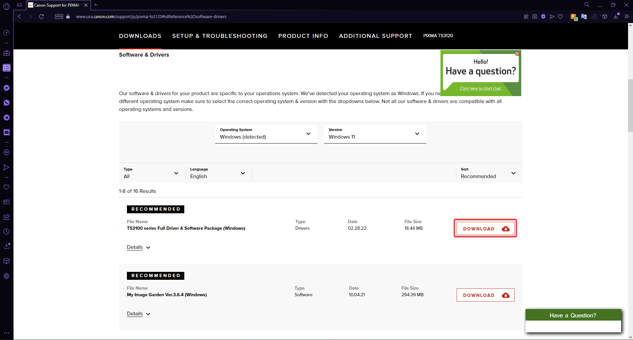Expand Details for My Image Garden

[x=138, y=314]
